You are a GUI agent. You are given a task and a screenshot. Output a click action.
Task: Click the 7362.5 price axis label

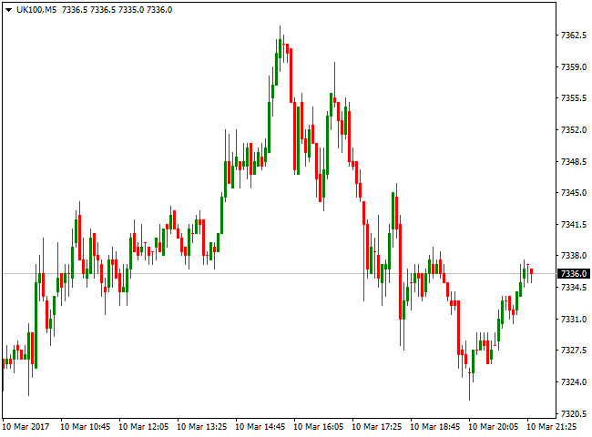[574, 36]
